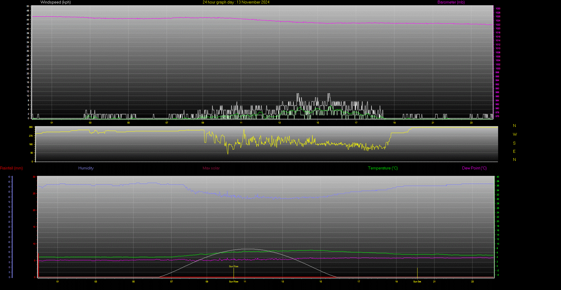Click the red "Rainfall (mm)" label
Screen dimensions: 561x290
[11, 168]
